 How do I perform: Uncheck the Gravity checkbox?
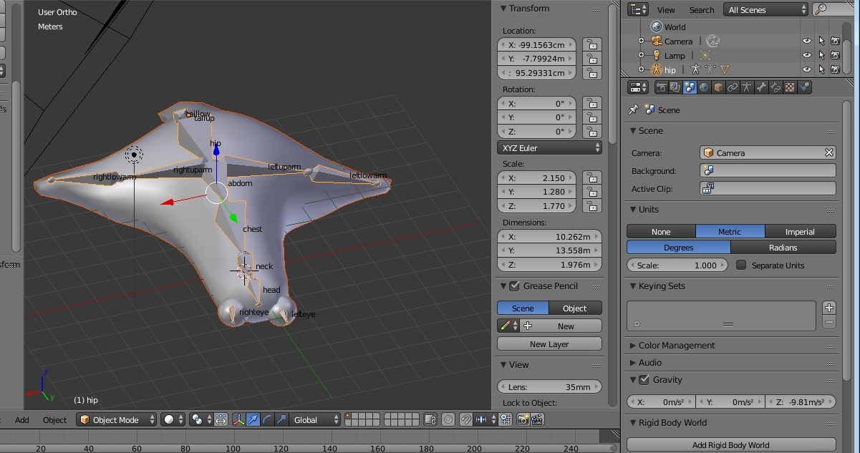pos(644,380)
